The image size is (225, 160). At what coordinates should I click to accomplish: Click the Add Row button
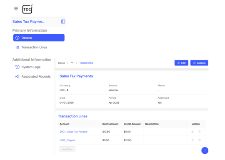click(67, 149)
